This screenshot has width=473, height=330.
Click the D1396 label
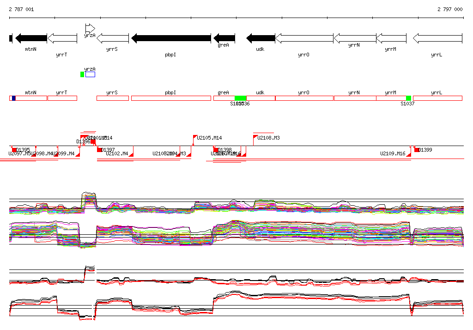(83, 141)
